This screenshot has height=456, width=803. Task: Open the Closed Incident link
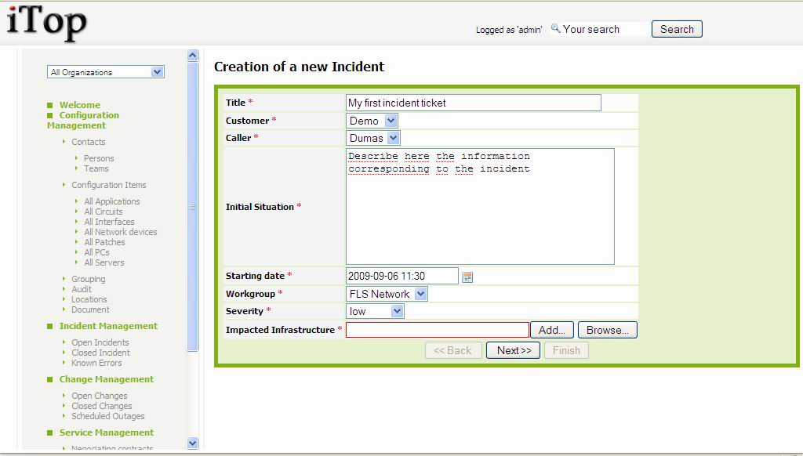(100, 353)
